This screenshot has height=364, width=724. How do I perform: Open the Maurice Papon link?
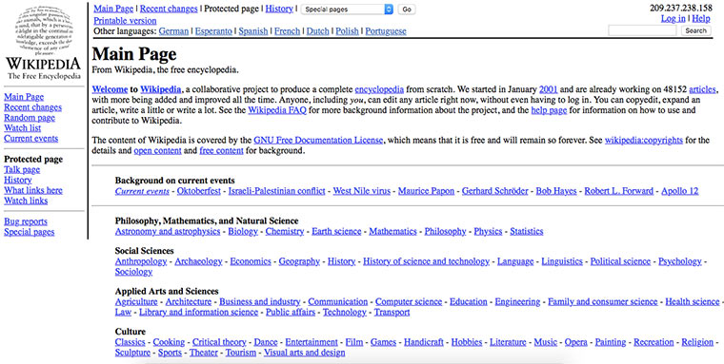click(x=426, y=191)
